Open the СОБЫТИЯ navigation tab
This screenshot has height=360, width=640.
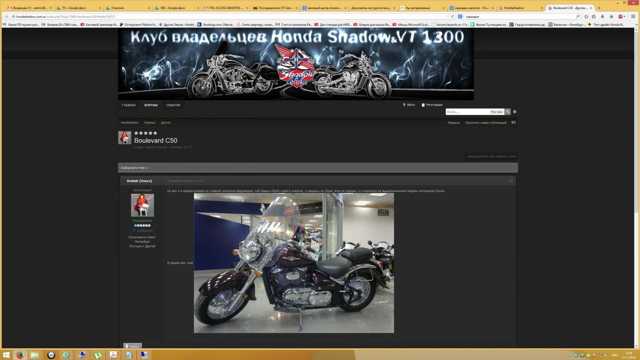173,105
